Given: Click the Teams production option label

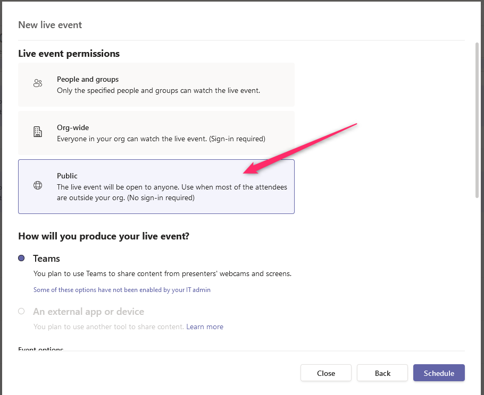Looking at the screenshot, I should (x=46, y=259).
